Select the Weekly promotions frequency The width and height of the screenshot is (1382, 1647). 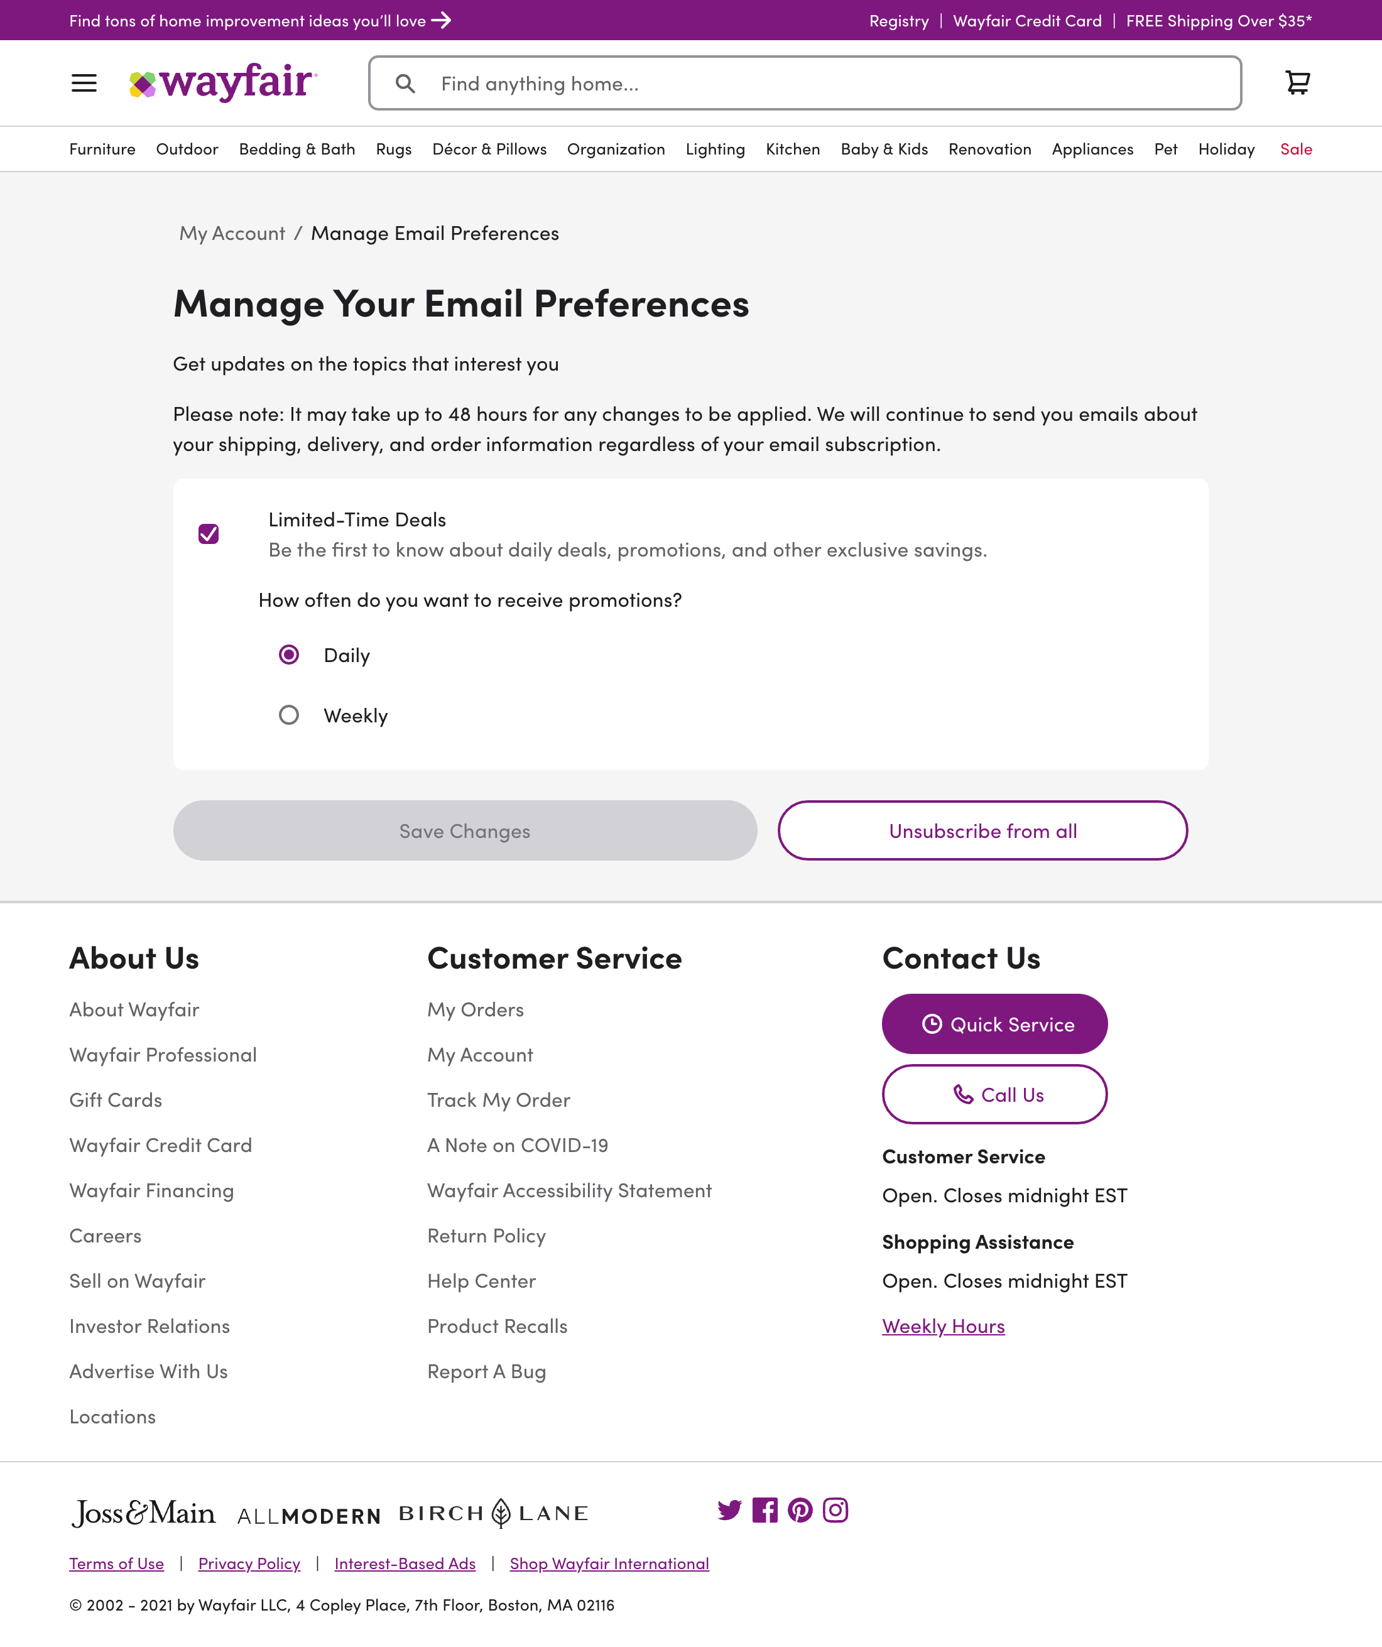click(288, 714)
